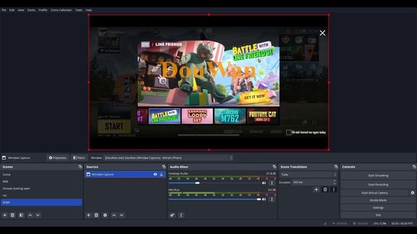Adjust transition Duration spinner arrows
The width and height of the screenshot is (417, 234).
click(334, 182)
